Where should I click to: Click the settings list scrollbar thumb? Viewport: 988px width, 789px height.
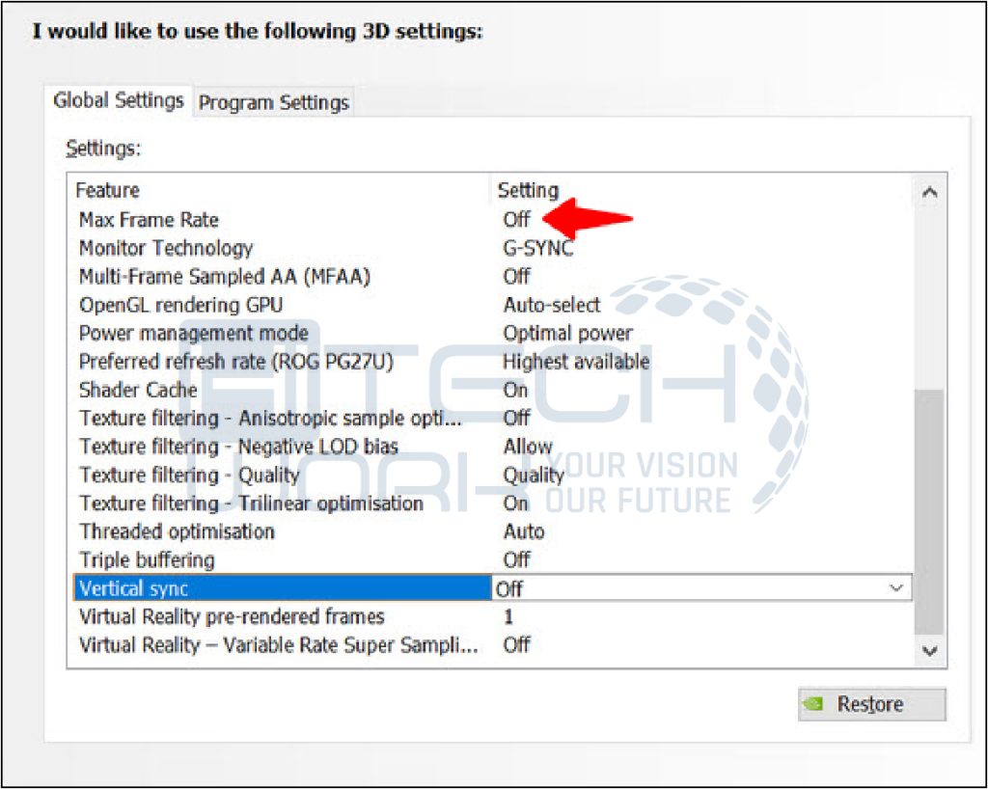pyautogui.click(x=929, y=512)
